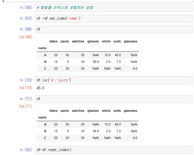This screenshot has height=155, width=194.
Task: Select the Out[68] output prompt
Action: tap(26, 37)
